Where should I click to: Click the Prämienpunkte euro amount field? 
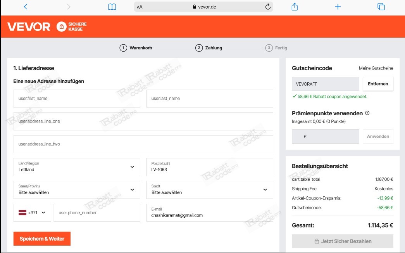[x=326, y=136]
